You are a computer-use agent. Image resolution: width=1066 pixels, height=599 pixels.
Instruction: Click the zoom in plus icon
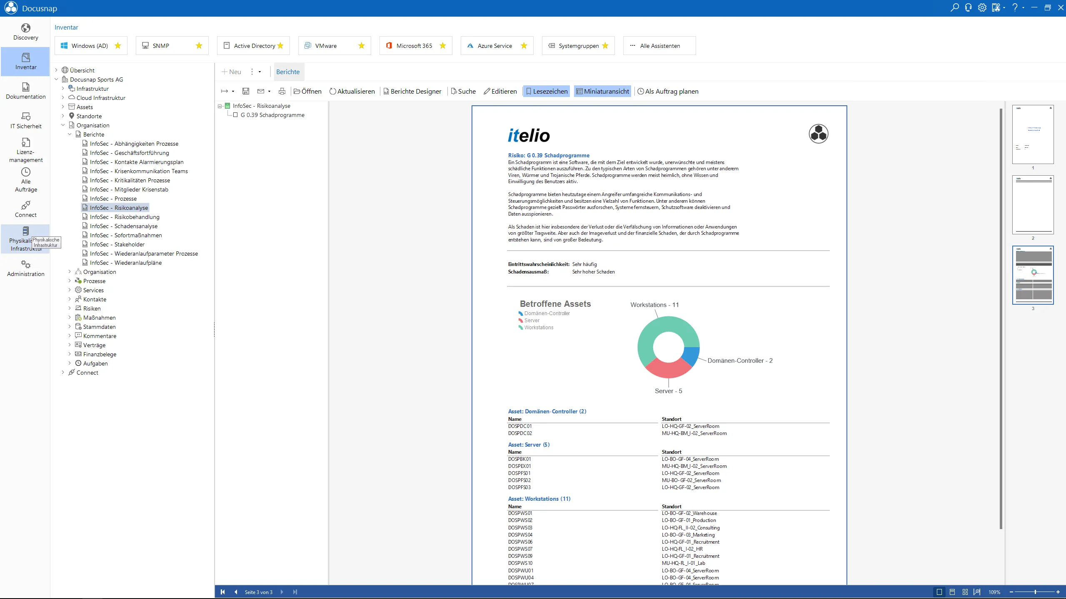1058,592
